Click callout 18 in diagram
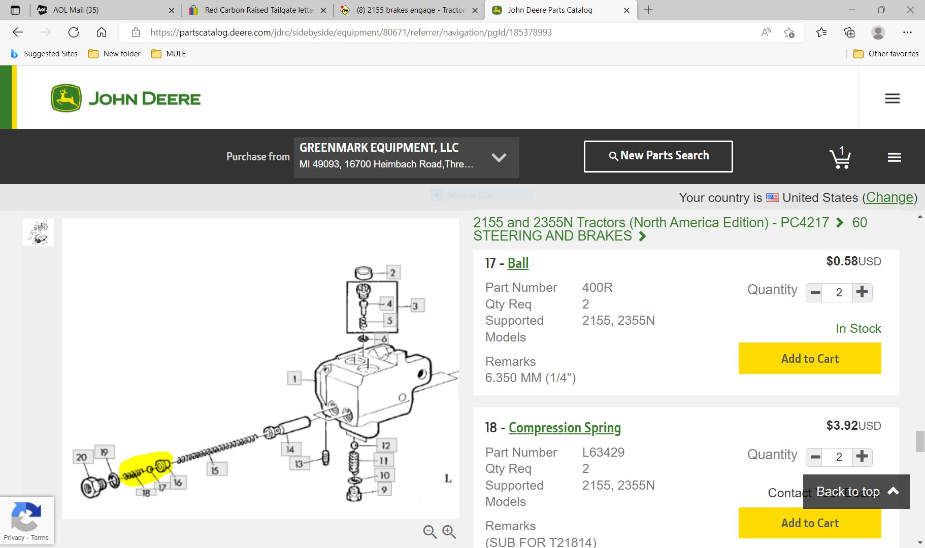 (x=146, y=493)
